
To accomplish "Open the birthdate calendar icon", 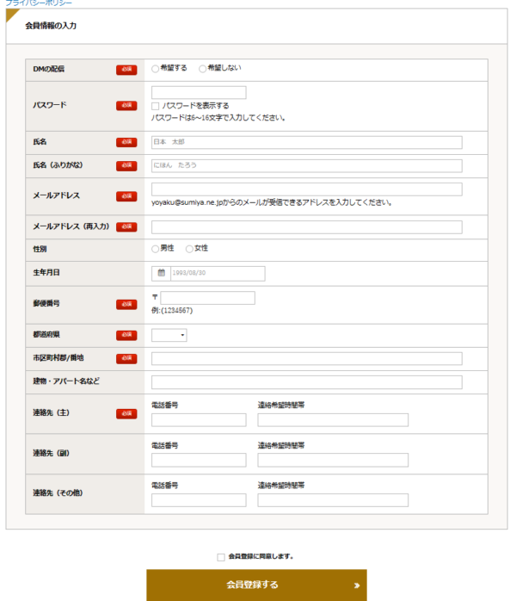I will point(161,273).
